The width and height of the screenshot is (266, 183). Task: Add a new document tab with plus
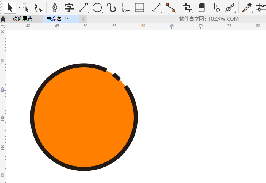(83, 19)
